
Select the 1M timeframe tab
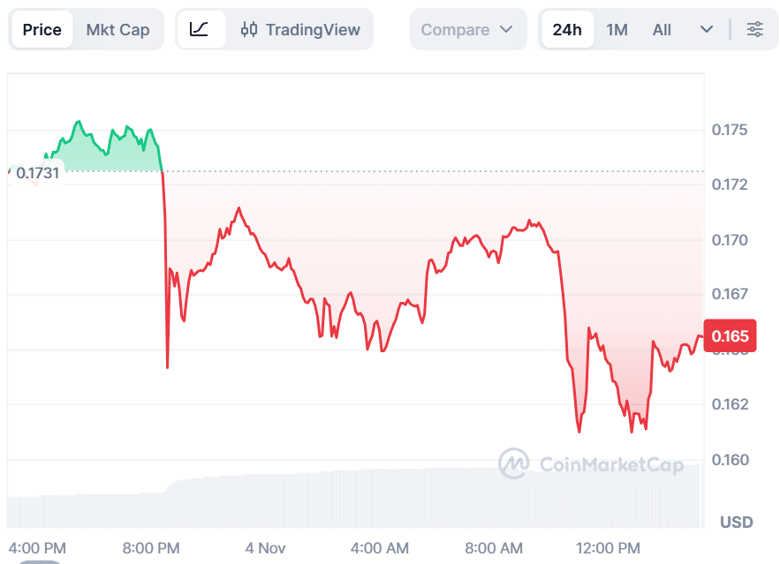(617, 29)
